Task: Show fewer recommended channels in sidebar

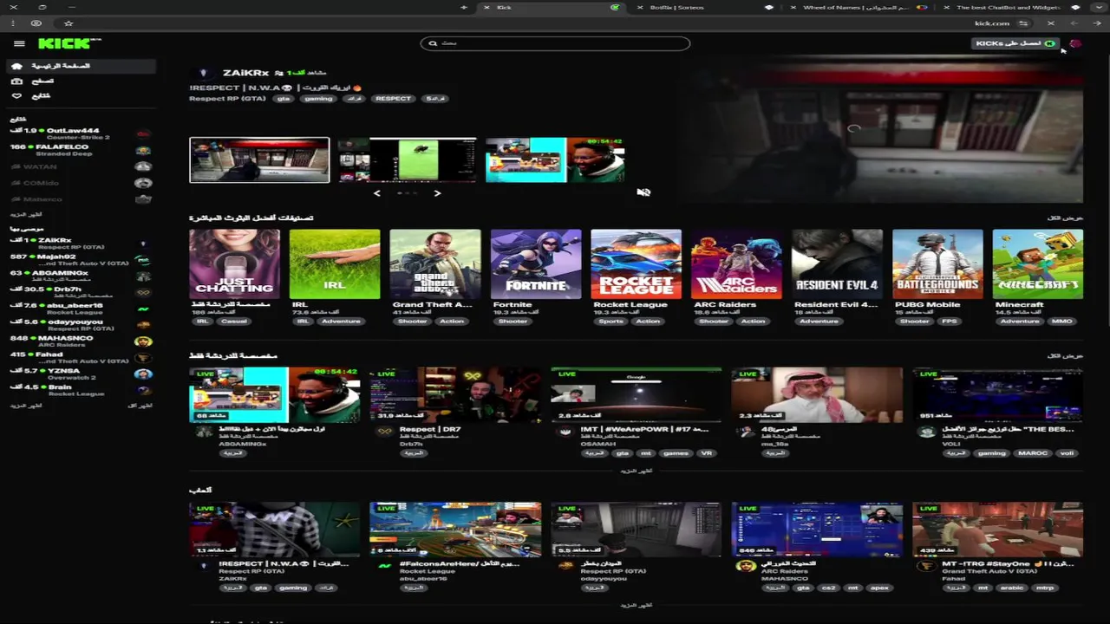Action: point(140,406)
